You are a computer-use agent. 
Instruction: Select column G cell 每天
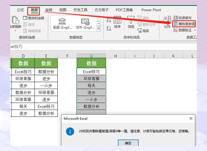click(91, 85)
